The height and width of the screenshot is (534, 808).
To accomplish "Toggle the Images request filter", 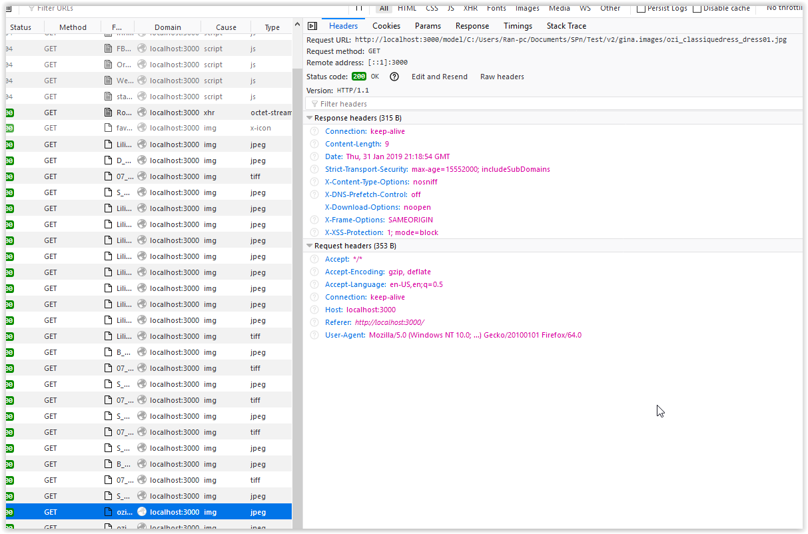I will pos(527,8).
